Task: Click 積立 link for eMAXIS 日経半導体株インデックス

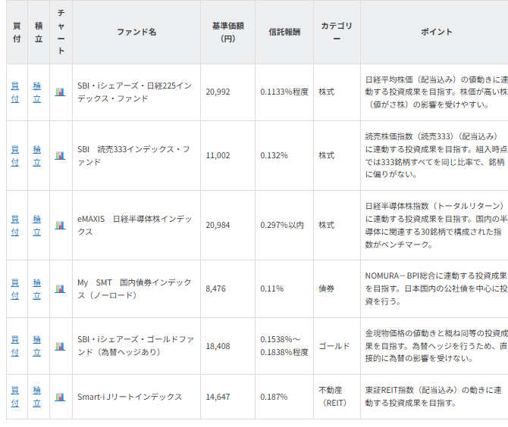Action: pos(37,225)
